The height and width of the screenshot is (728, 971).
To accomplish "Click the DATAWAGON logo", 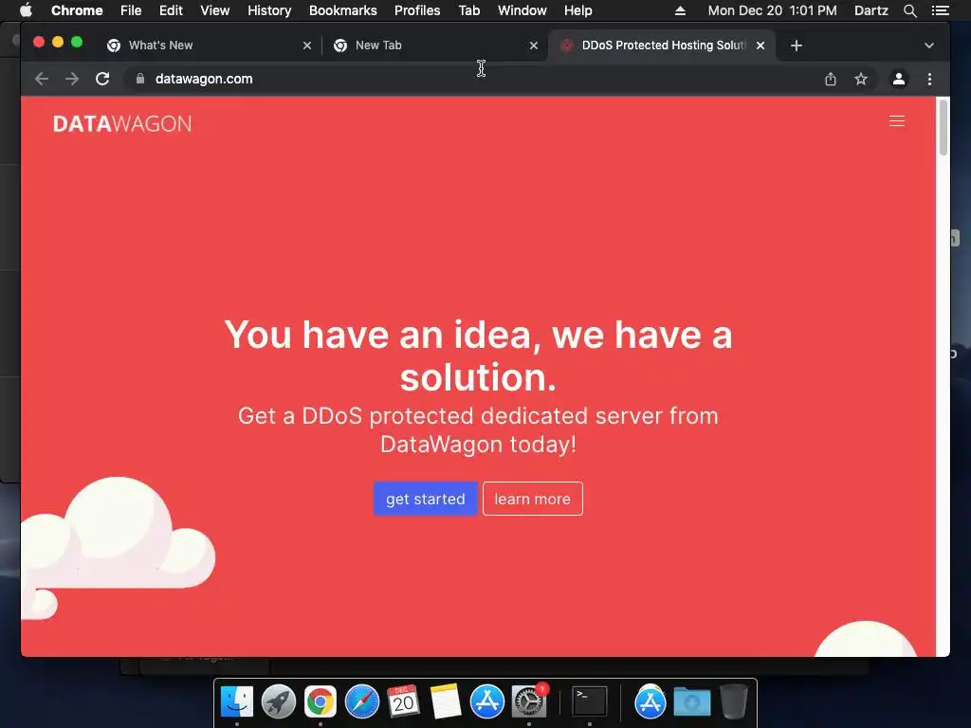I will pyautogui.click(x=122, y=124).
